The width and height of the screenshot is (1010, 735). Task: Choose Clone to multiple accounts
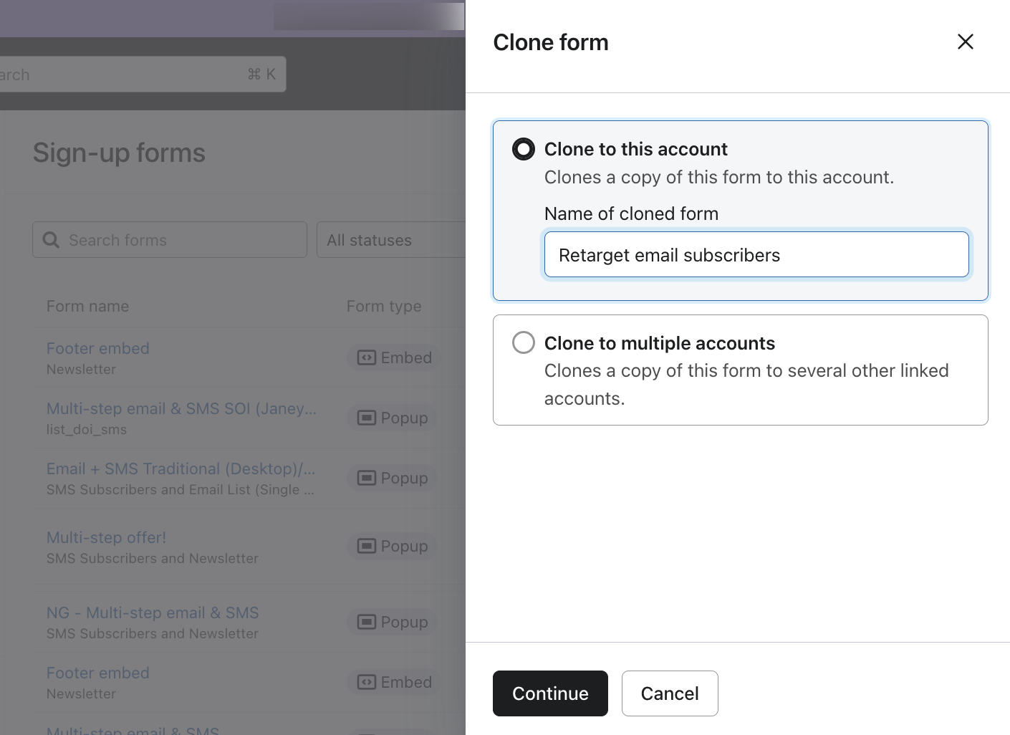point(523,342)
